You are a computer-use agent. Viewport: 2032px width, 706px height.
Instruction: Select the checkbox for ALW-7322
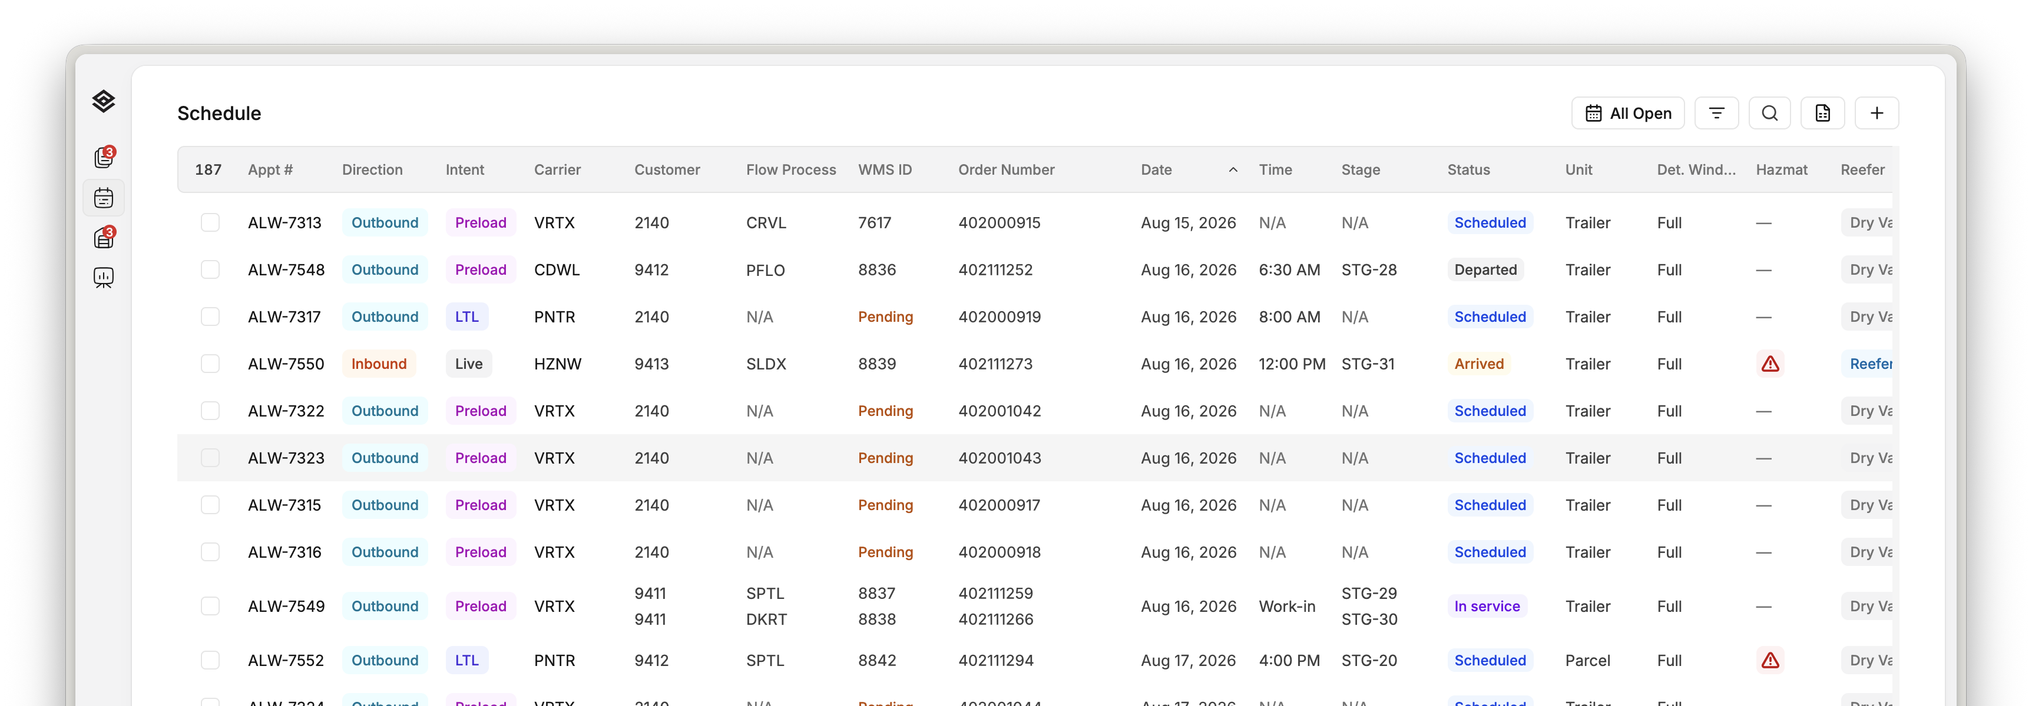pyautogui.click(x=210, y=411)
